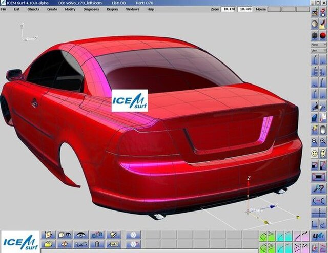Image resolution: width=328 pixels, height=253 pixels.
Task: Expand the View dropdown
Action: coord(318,50)
